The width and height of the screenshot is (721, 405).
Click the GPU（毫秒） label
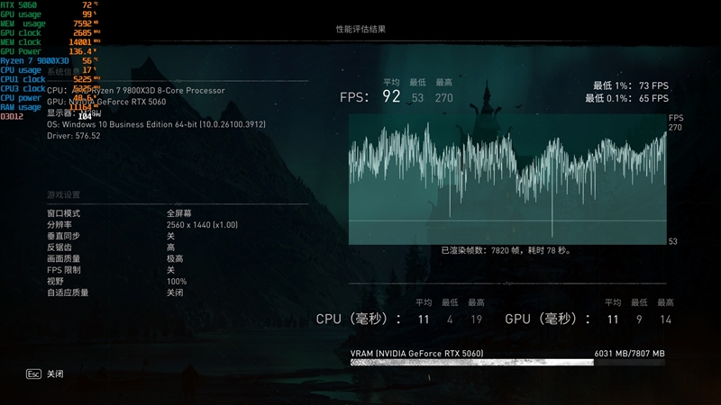(547, 319)
